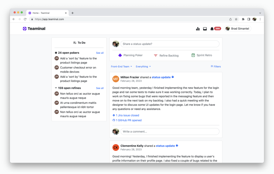Click the Clementine Kelly name
This screenshot has height=174, width=274.
pos(132,146)
